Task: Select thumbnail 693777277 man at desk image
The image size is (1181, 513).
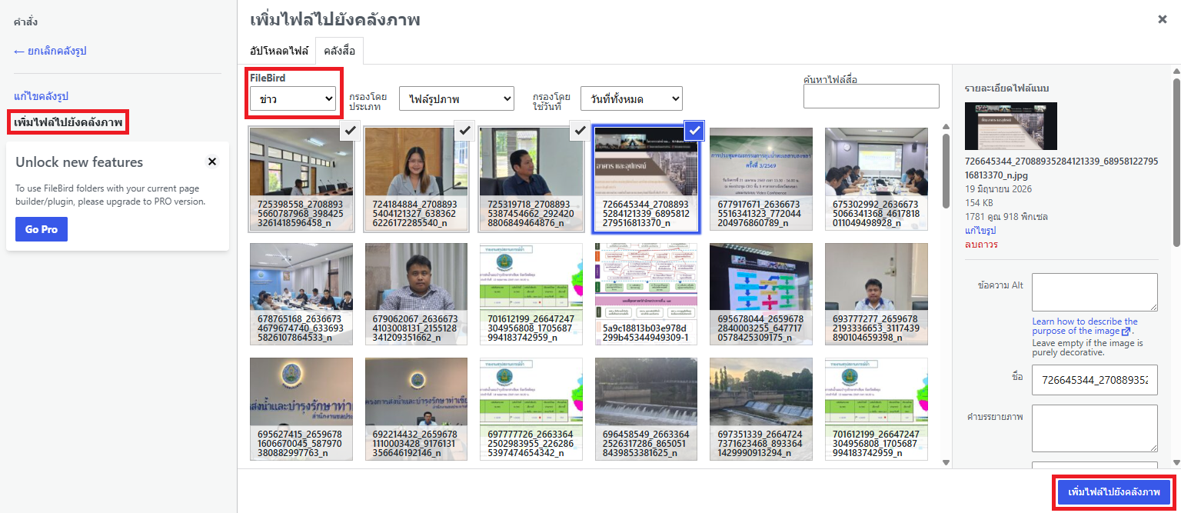Action: tap(877, 295)
